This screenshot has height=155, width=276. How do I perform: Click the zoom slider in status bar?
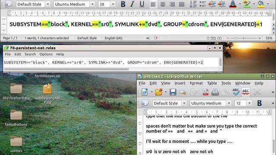[244, 38]
